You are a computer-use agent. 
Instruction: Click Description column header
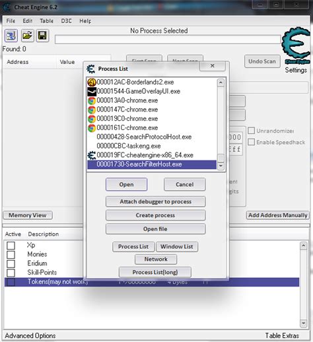(44, 234)
